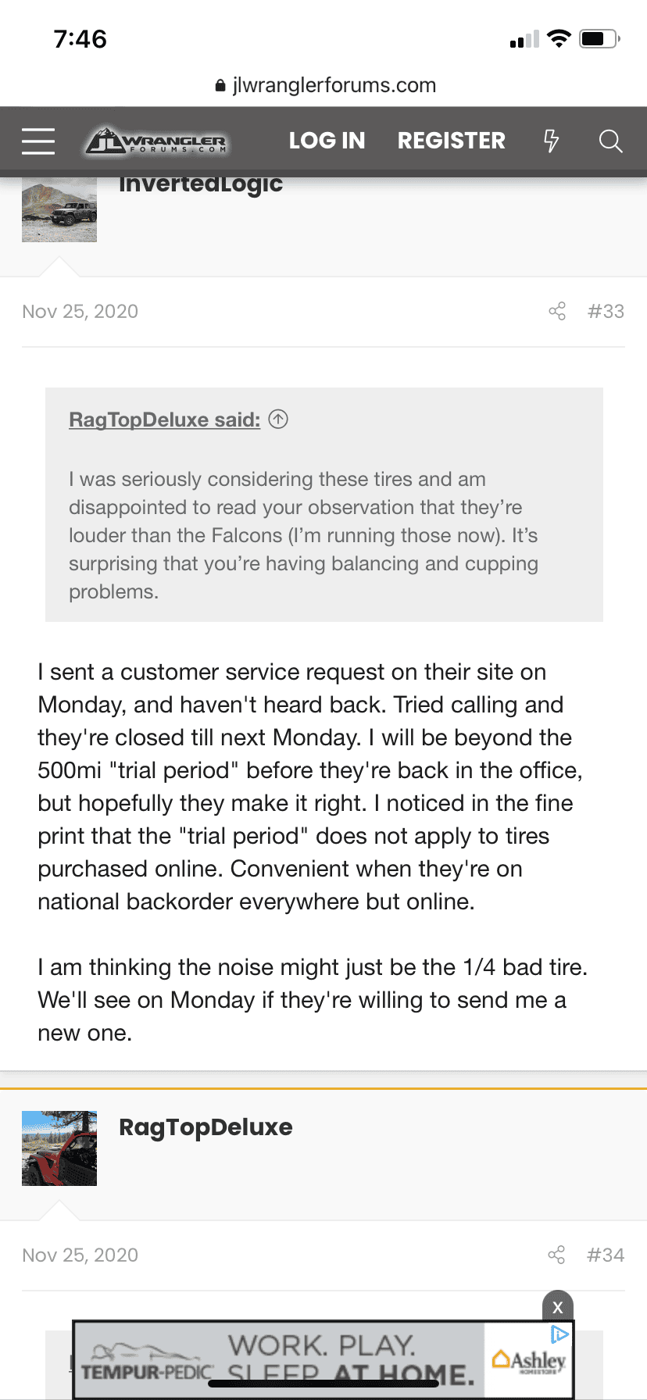Screen dimensions: 647x1400
Task: Tap the JL Wrangler Forums logo
Action: (x=156, y=141)
